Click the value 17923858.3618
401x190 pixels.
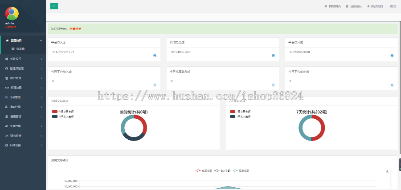(x=300, y=52)
